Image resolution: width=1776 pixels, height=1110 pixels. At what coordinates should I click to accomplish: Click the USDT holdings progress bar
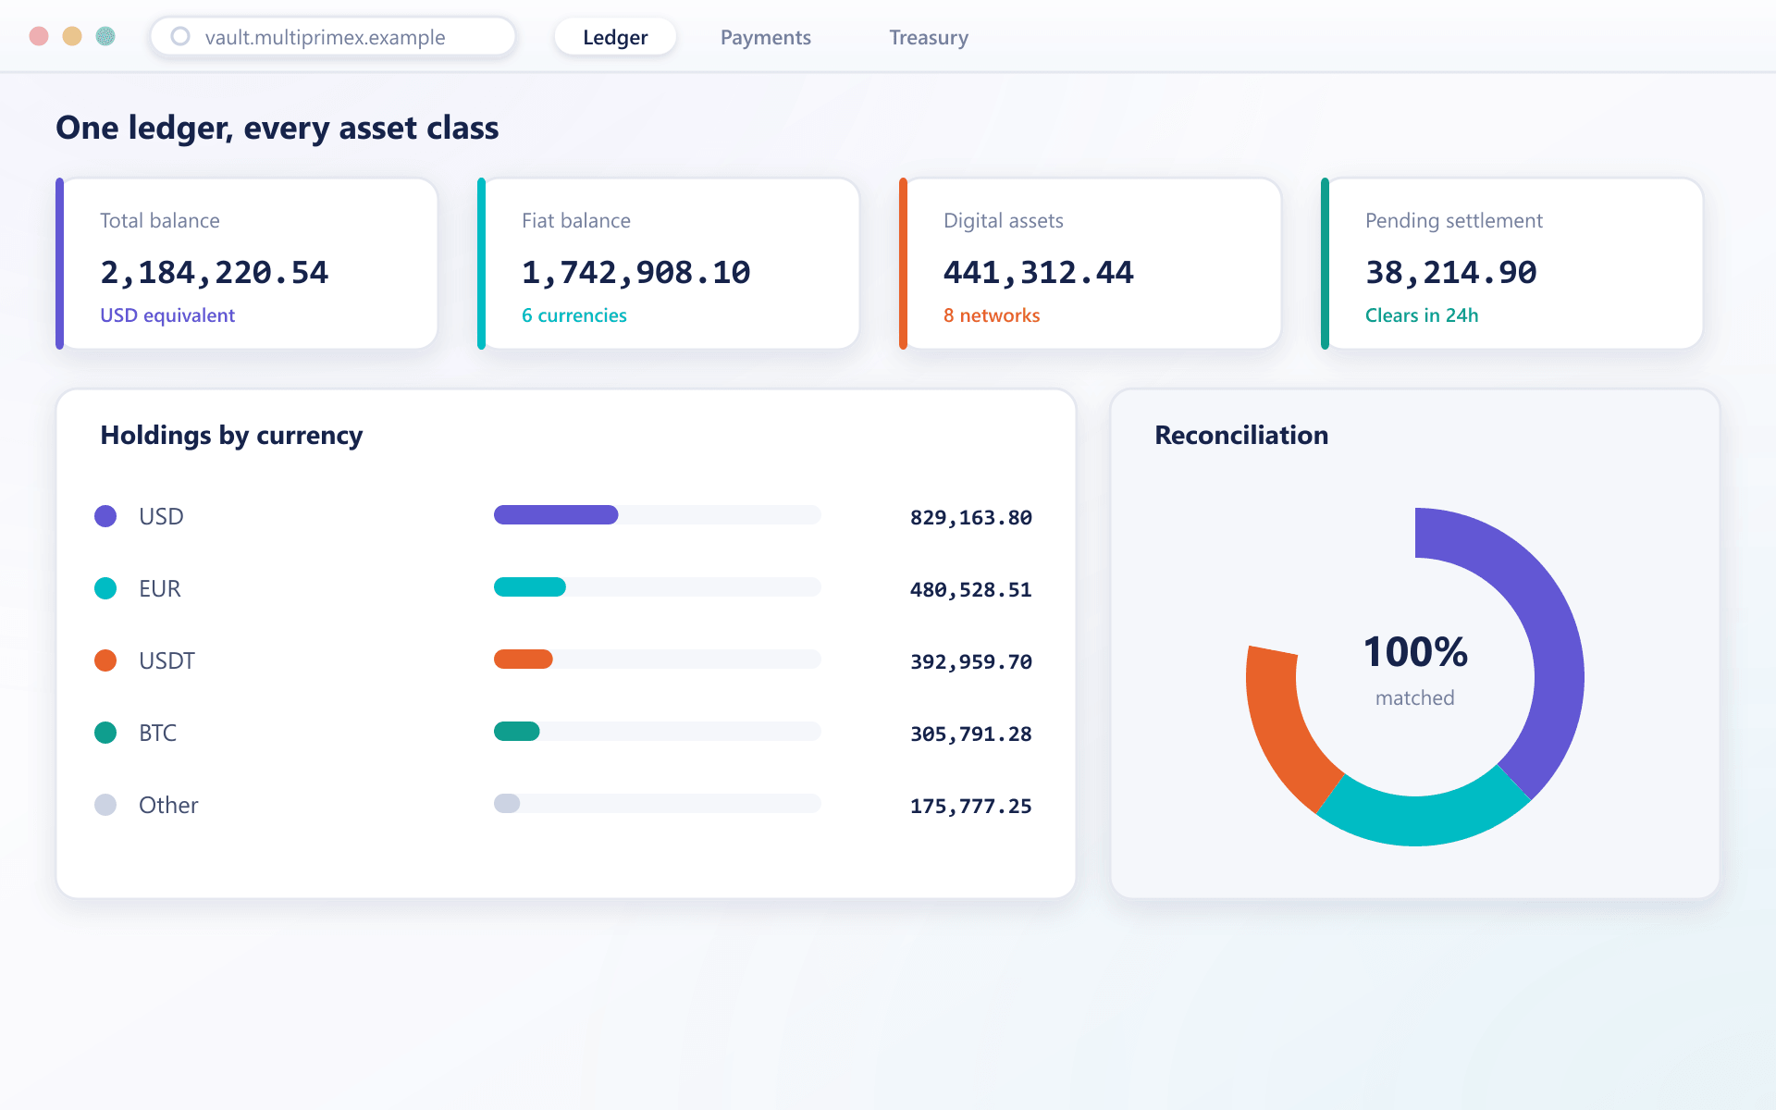pos(658,660)
